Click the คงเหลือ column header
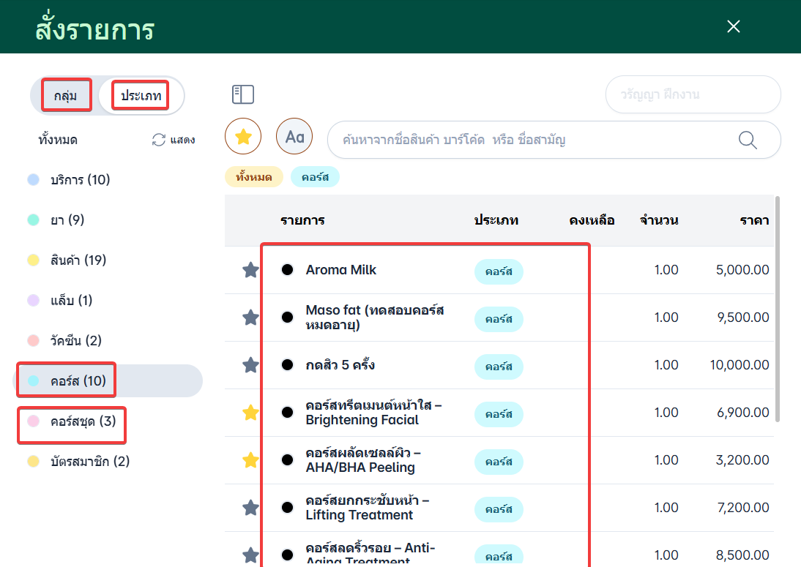This screenshot has height=567, width=801. 592,220
